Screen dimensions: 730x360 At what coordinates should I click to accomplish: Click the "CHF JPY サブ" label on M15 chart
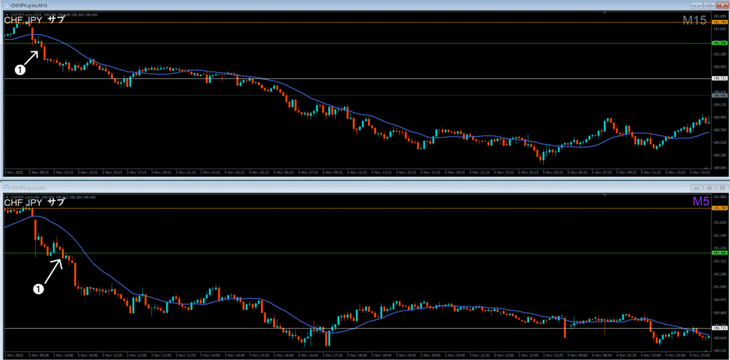pyautogui.click(x=34, y=20)
